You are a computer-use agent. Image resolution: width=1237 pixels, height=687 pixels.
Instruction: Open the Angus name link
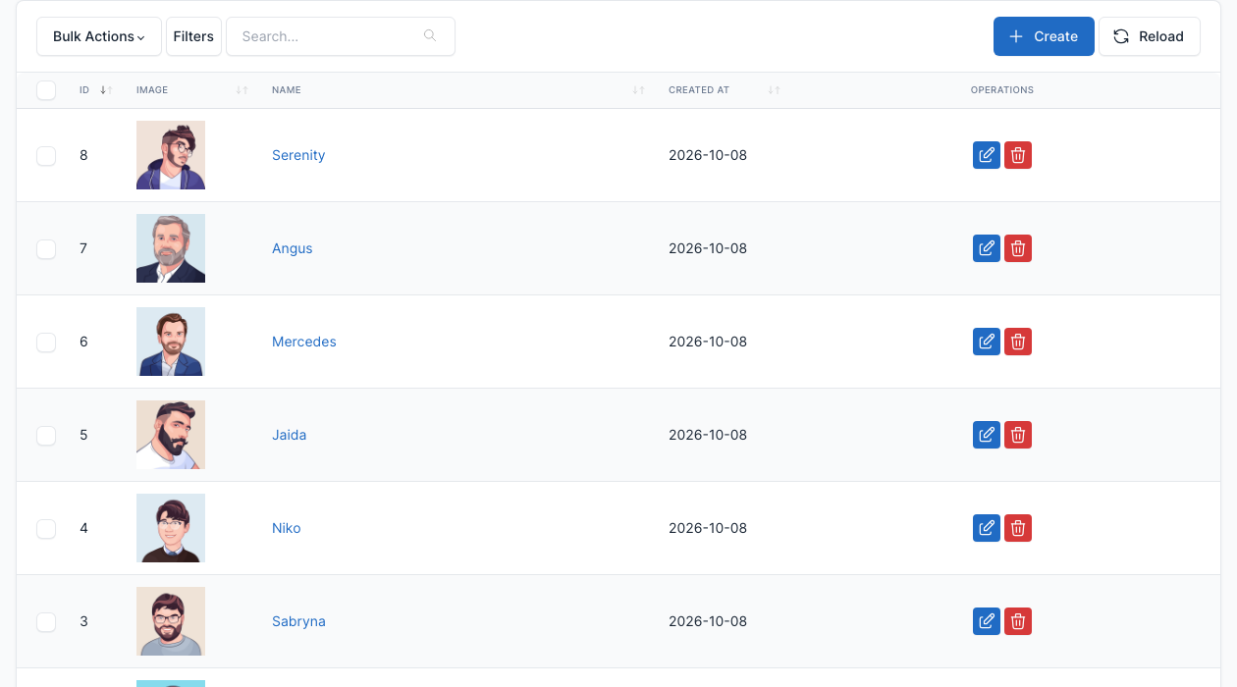point(293,248)
